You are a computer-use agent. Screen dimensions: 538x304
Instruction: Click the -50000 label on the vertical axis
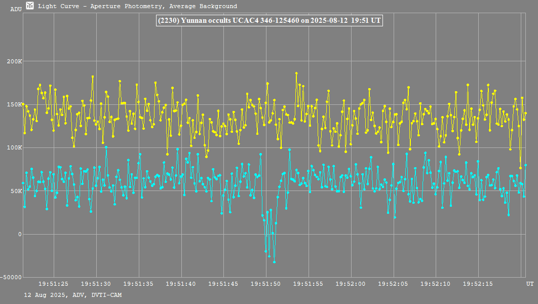[x=12, y=277]
